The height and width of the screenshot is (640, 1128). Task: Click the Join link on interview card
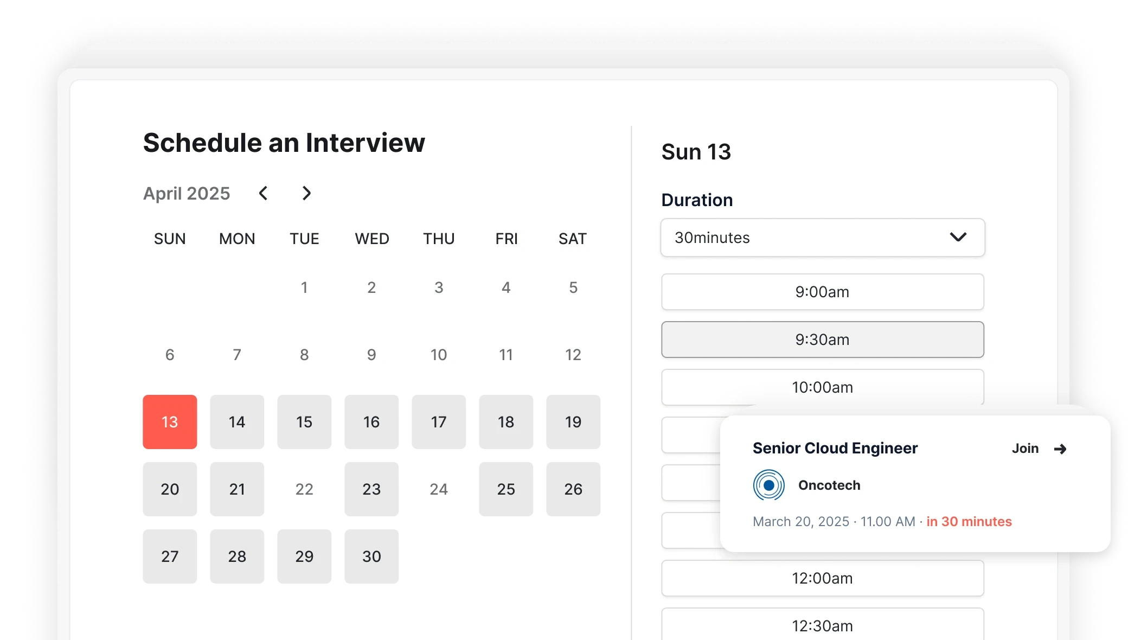pyautogui.click(x=1025, y=449)
